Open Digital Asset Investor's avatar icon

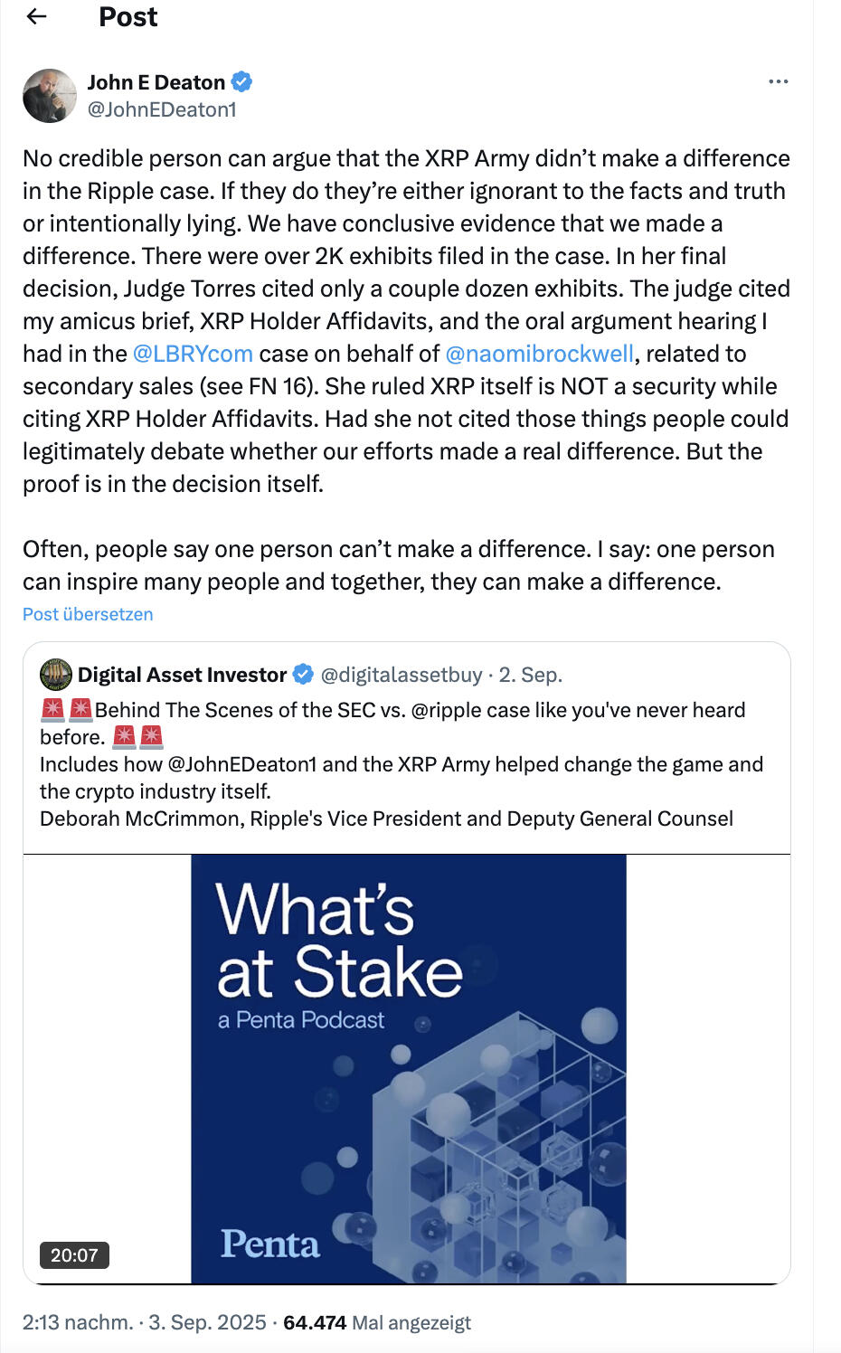pyautogui.click(x=56, y=675)
